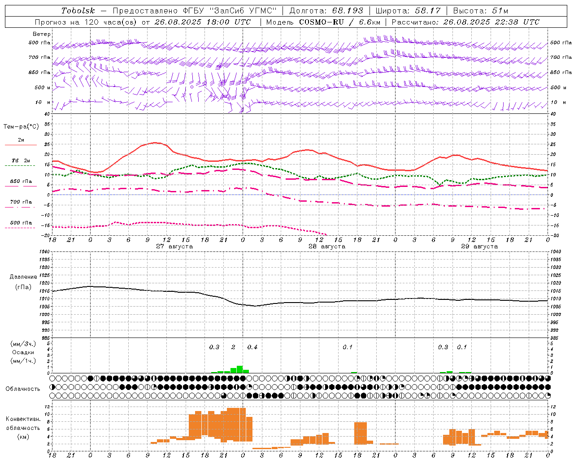The image size is (574, 459).
Task: Select the ФГБУ "ЗапСиб УГМС" provider text
Action: [x=230, y=11]
